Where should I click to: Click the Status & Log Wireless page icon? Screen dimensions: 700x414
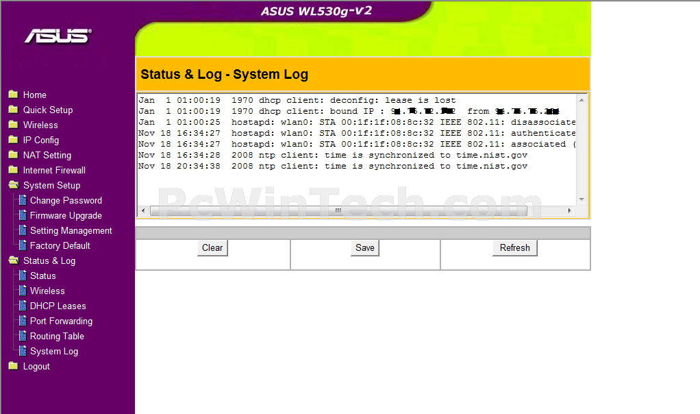[23, 291]
